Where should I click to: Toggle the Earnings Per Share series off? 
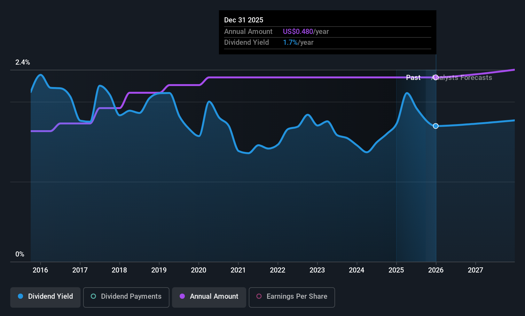(x=292, y=297)
